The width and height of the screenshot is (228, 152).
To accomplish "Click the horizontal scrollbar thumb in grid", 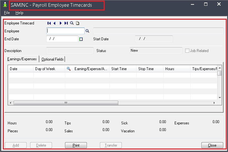I will tap(66, 103).
